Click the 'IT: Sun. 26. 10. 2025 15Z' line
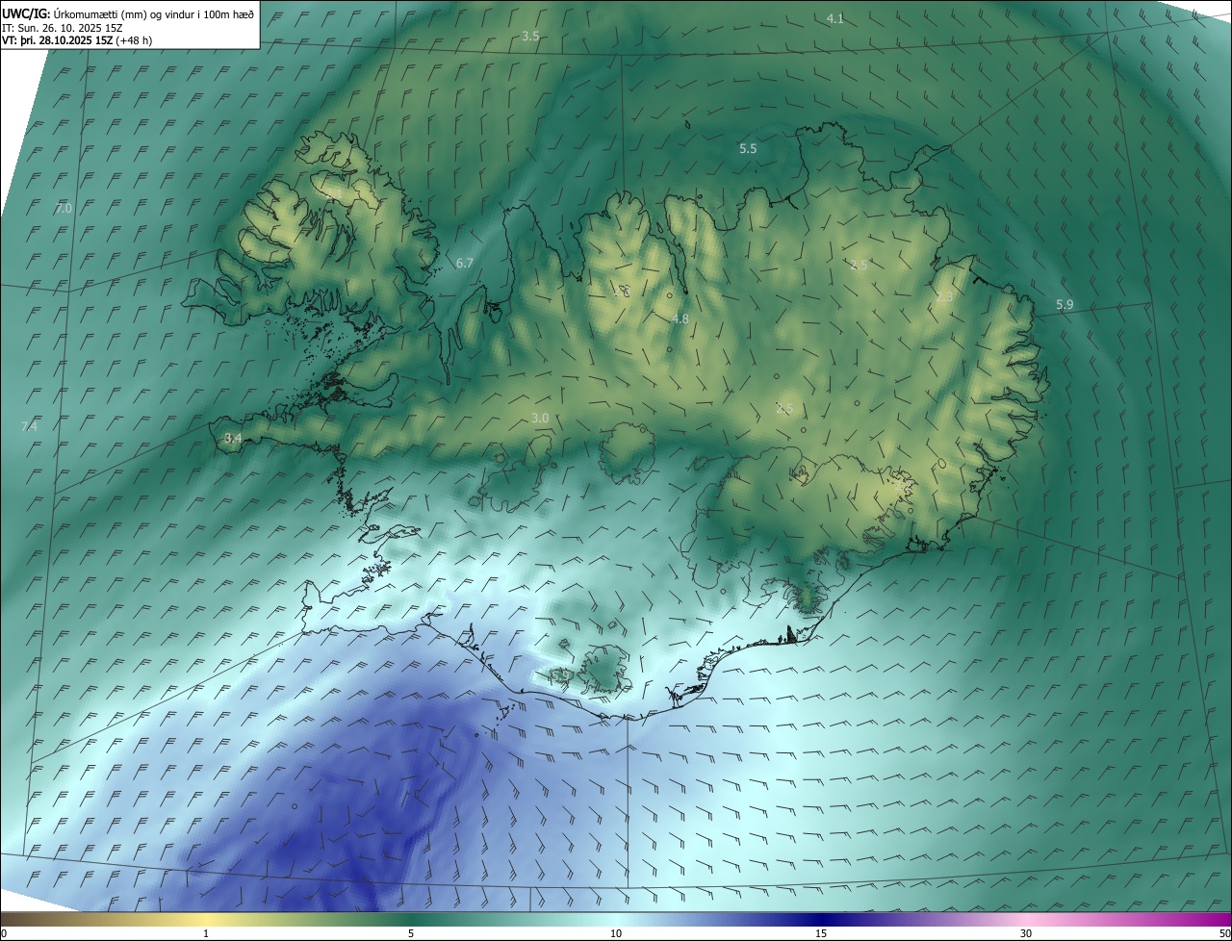The width and height of the screenshot is (1232, 941). click(x=62, y=28)
